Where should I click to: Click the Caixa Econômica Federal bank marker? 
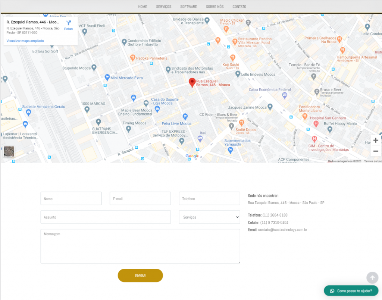(x=284, y=96)
